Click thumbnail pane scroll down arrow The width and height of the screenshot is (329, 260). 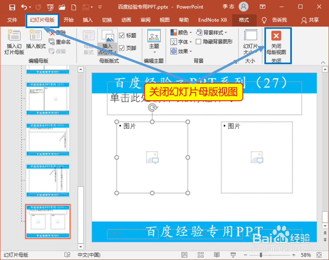click(x=81, y=246)
